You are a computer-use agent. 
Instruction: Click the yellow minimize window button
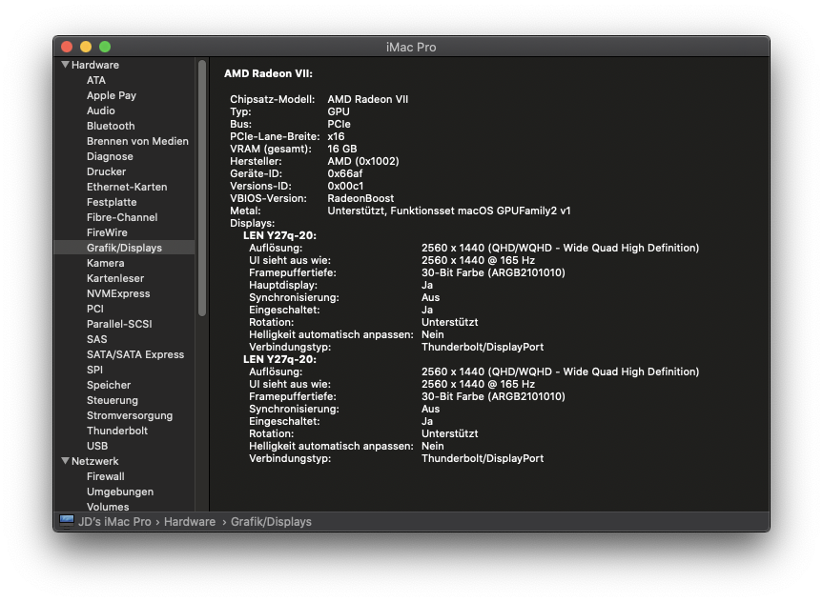[x=86, y=47]
